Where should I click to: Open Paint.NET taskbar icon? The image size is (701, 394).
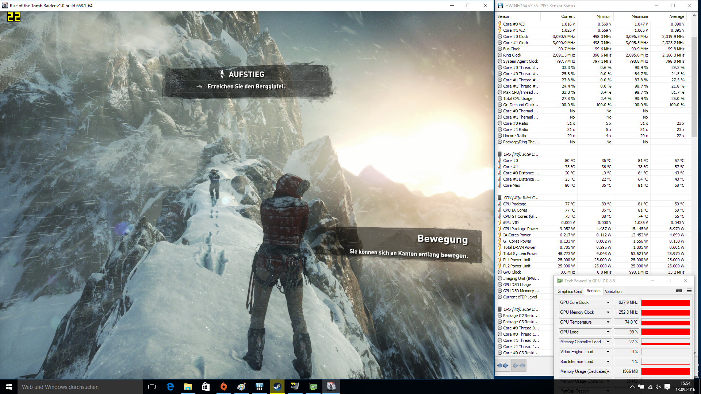pyautogui.click(x=241, y=387)
